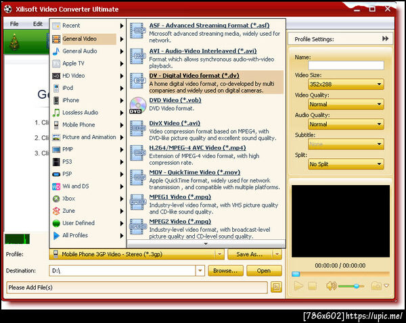Click the preview playback seek bar

point(341,274)
